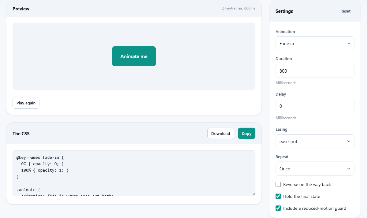Click inside the CSS code textarea
Screen dimensions: 367x218
[x=134, y=173]
